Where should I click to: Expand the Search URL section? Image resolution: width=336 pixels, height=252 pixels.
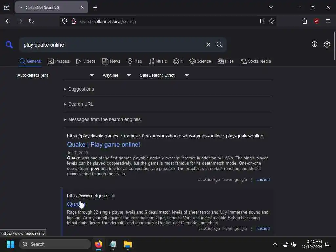(x=78, y=104)
